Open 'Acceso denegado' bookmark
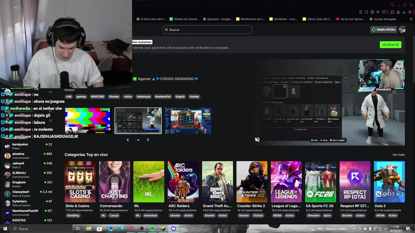Viewport: 415px width, 233px height. (x=382, y=19)
